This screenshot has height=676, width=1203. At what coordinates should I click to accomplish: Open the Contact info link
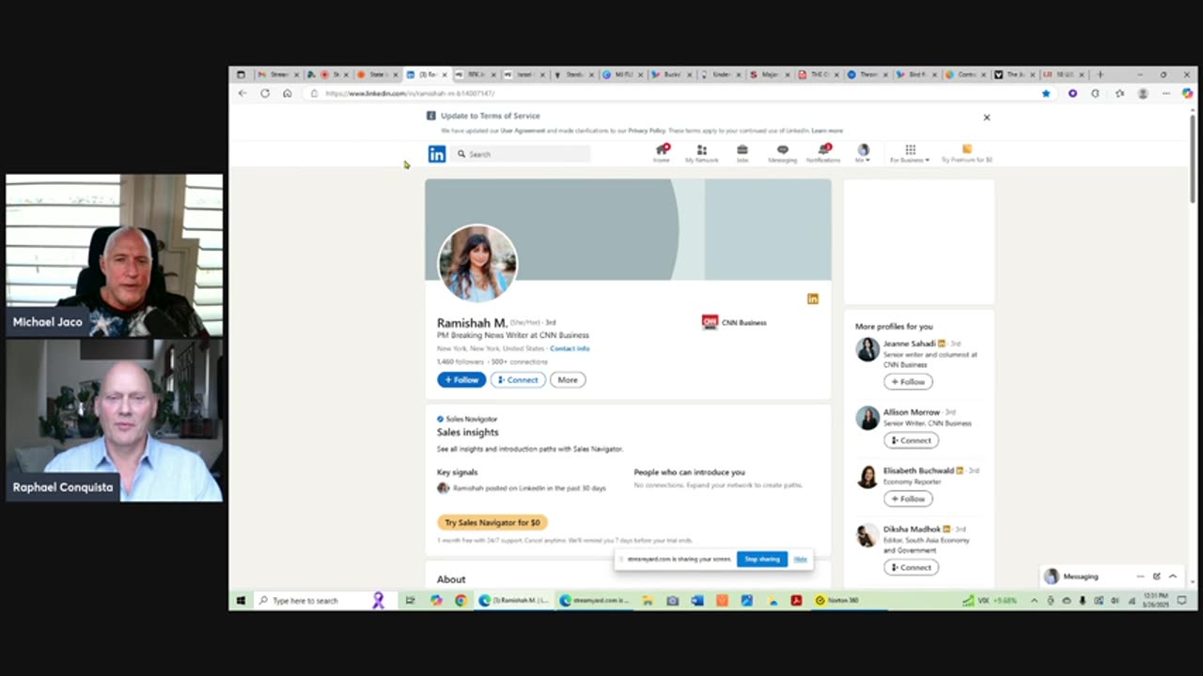click(570, 348)
